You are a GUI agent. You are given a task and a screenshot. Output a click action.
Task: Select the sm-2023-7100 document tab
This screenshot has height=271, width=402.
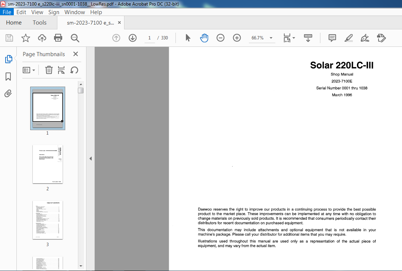91,23
